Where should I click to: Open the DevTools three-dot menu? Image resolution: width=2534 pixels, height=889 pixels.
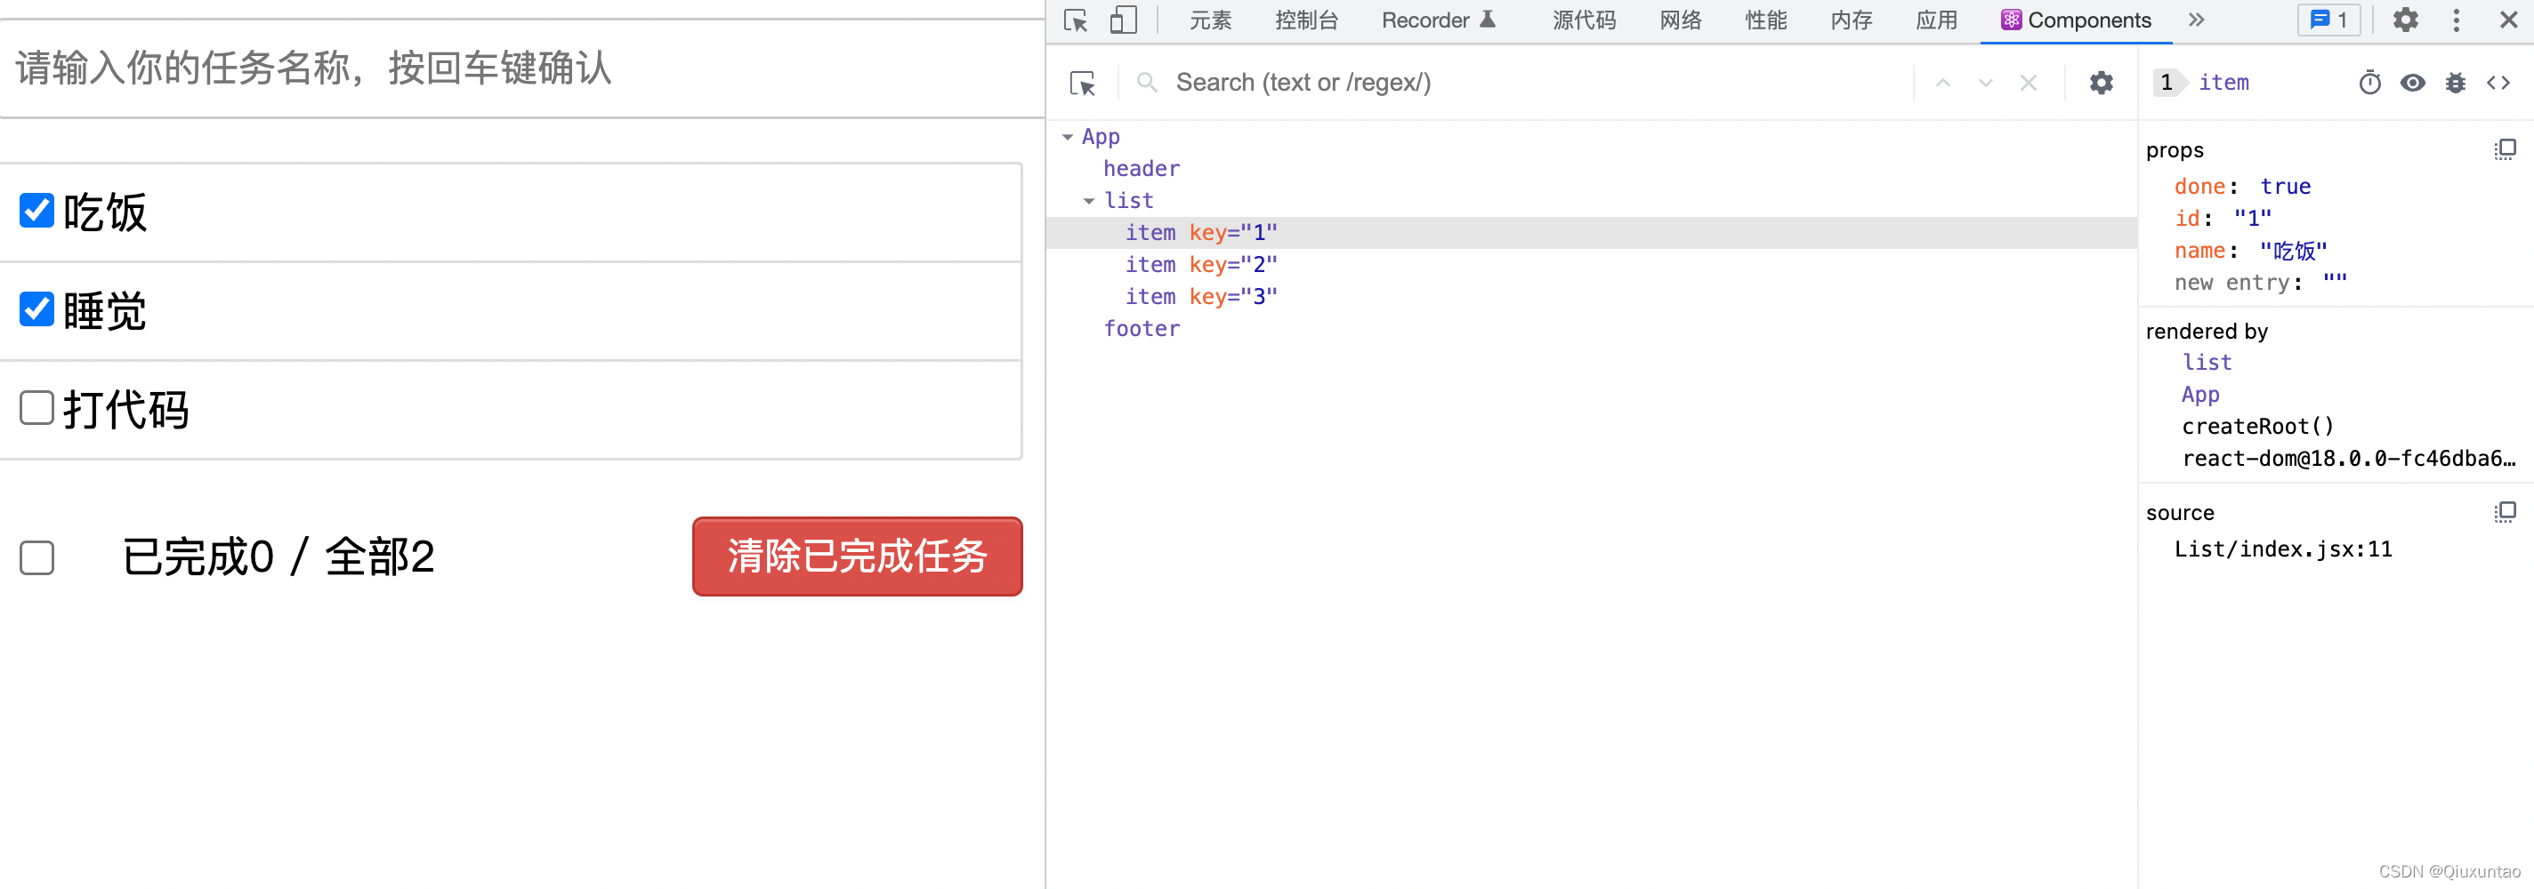pyautogui.click(x=2457, y=20)
